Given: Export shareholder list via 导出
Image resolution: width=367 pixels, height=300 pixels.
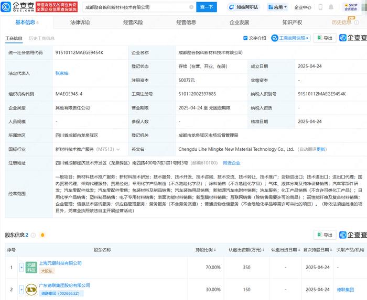Looking at the screenshot, I should point(325,235).
